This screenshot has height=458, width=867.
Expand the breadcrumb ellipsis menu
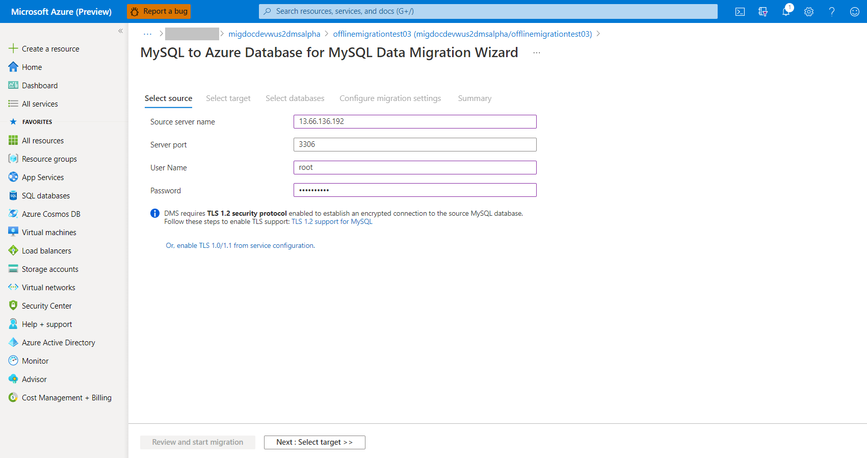(x=148, y=34)
